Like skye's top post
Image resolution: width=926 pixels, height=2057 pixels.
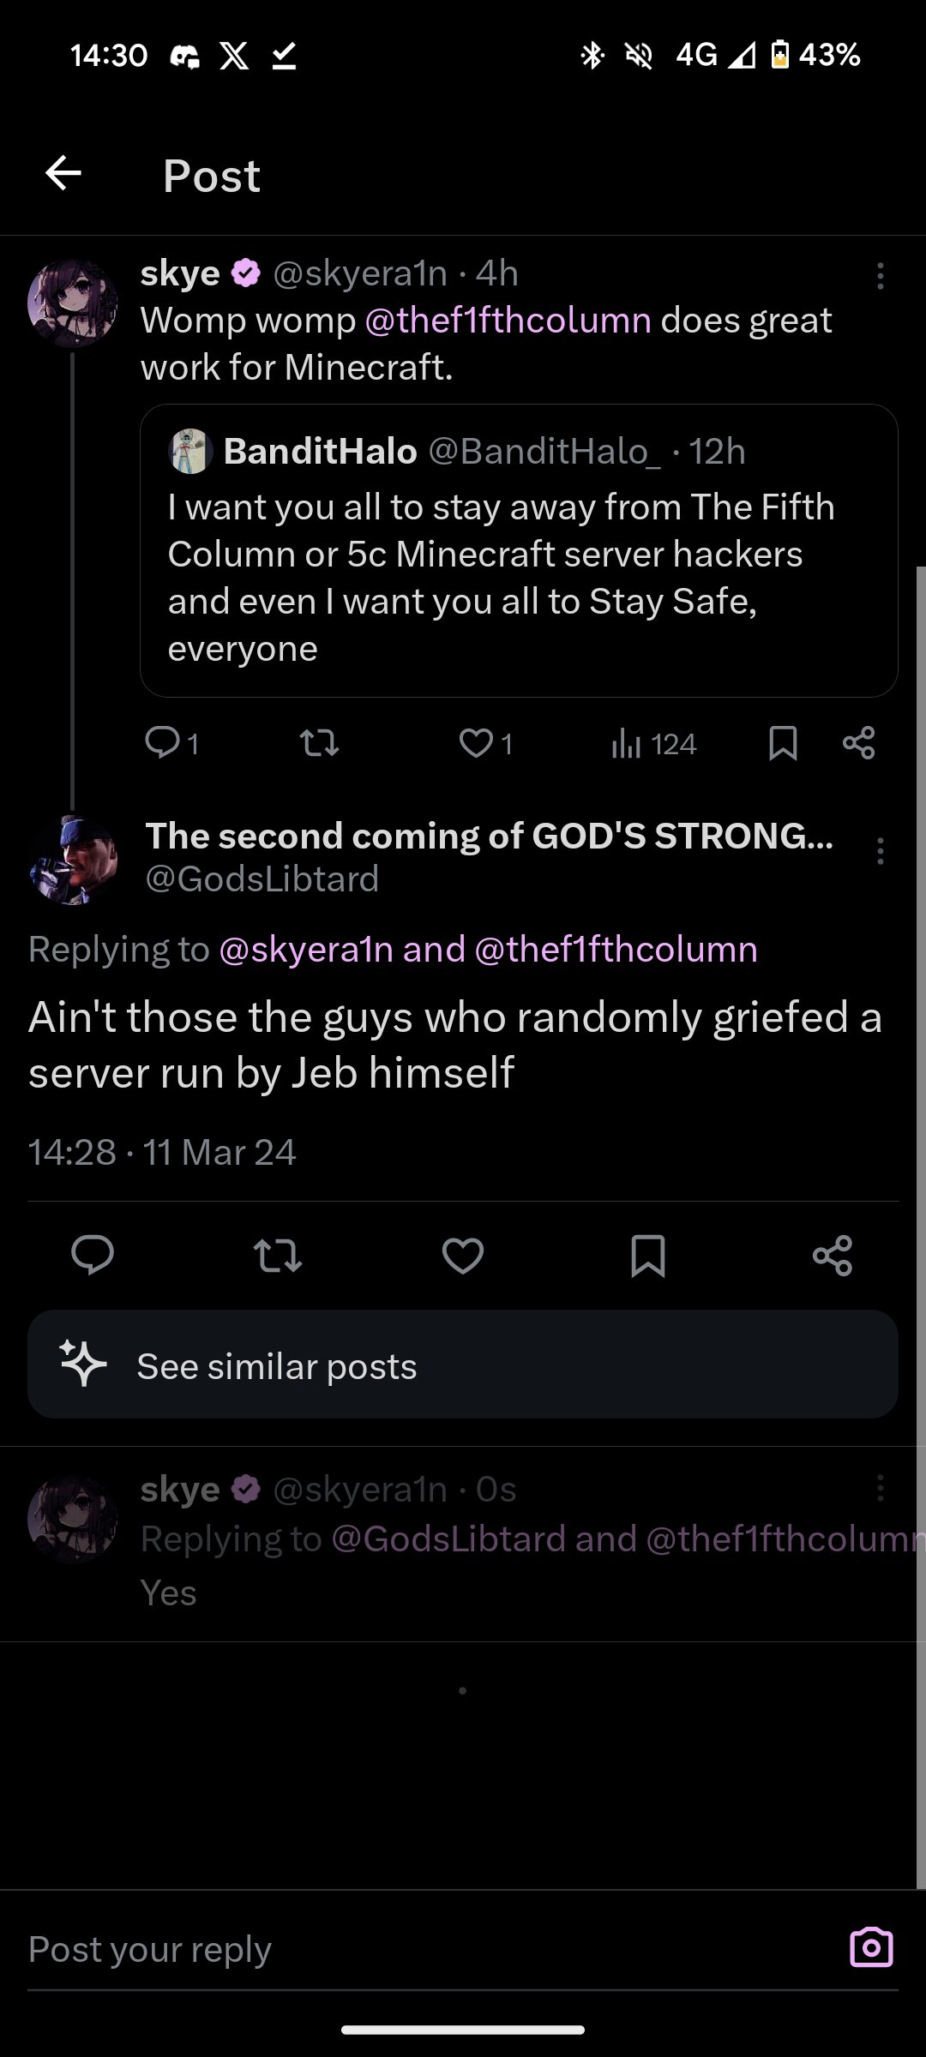coord(476,743)
